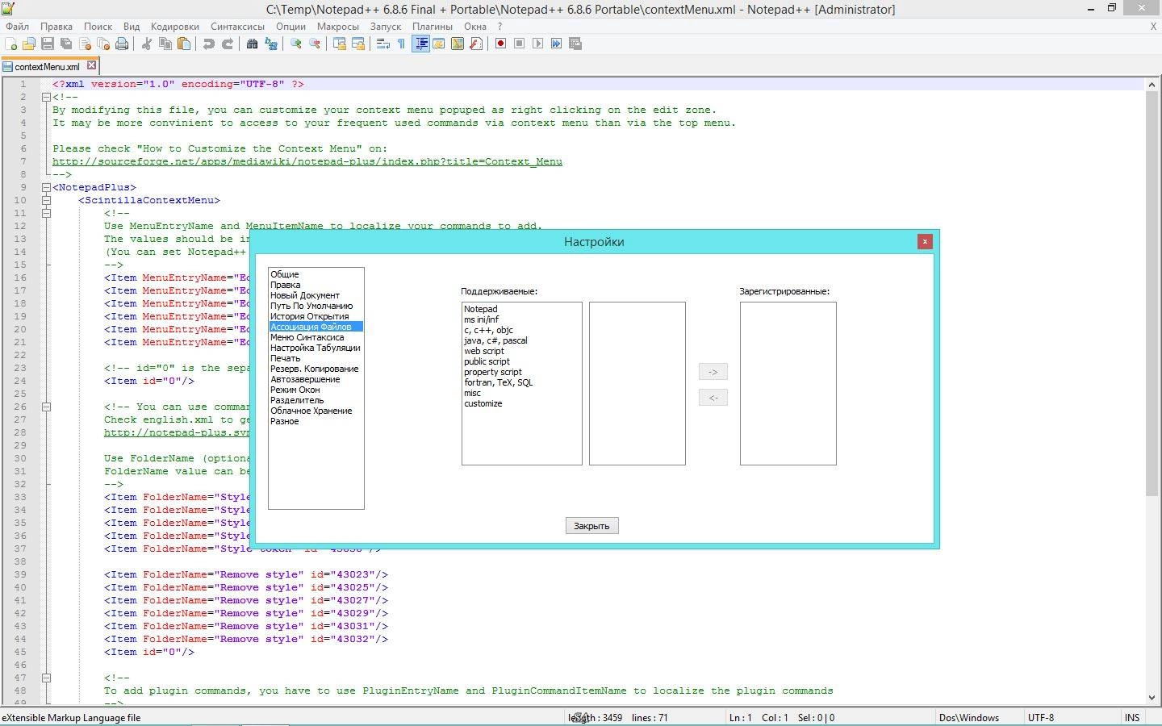1162x726 pixels.
Task: Open the Макросы menu
Action: (x=337, y=26)
